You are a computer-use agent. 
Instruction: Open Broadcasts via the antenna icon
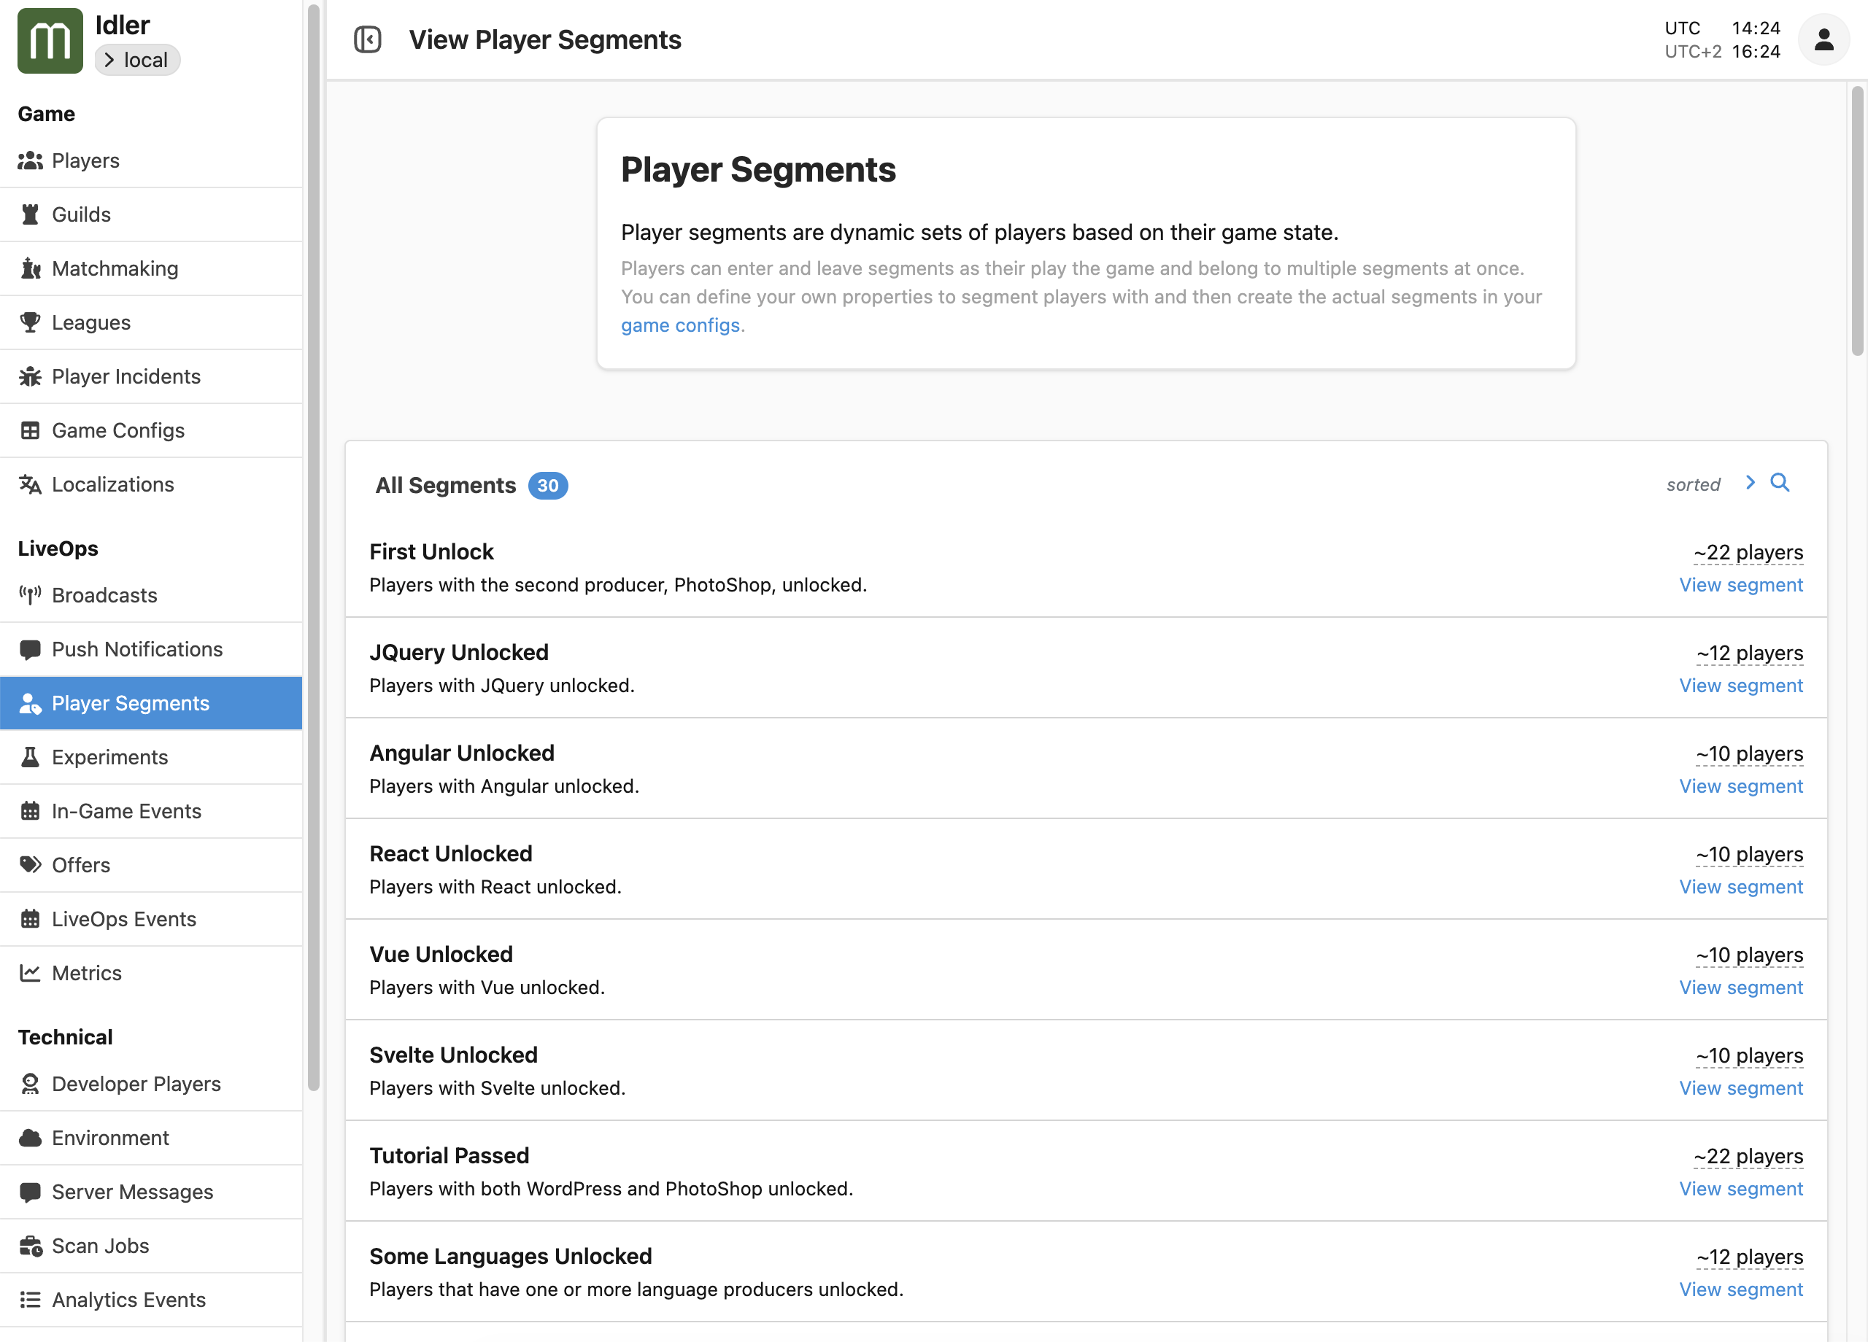tap(31, 594)
